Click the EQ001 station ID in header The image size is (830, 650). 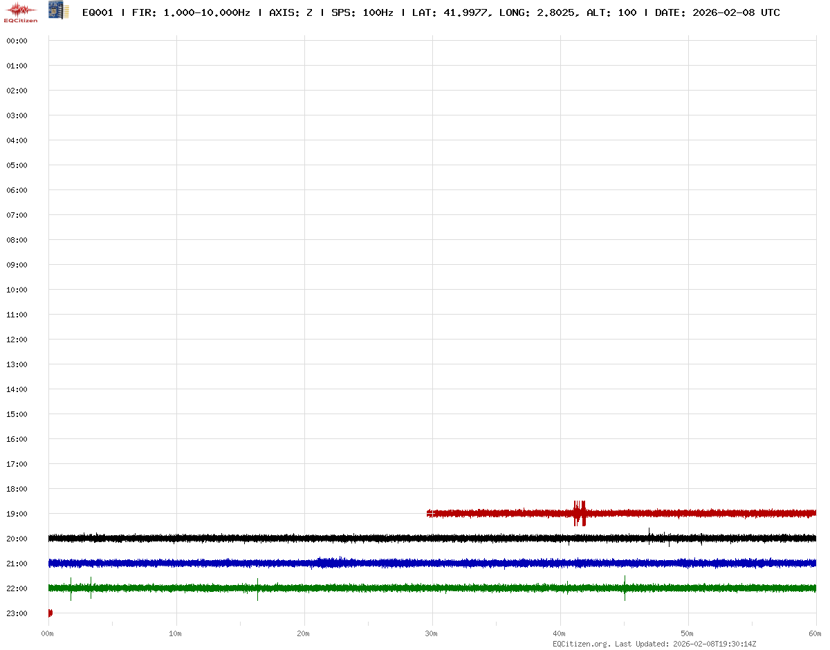click(98, 12)
